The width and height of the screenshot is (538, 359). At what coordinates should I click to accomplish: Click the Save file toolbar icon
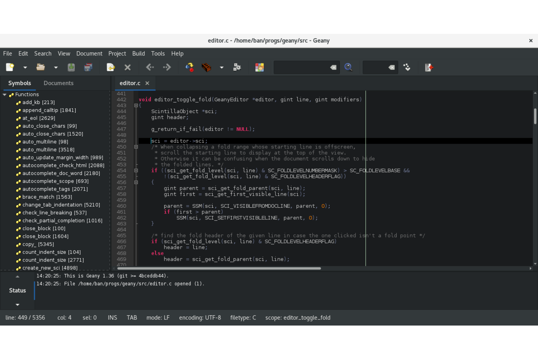71,67
